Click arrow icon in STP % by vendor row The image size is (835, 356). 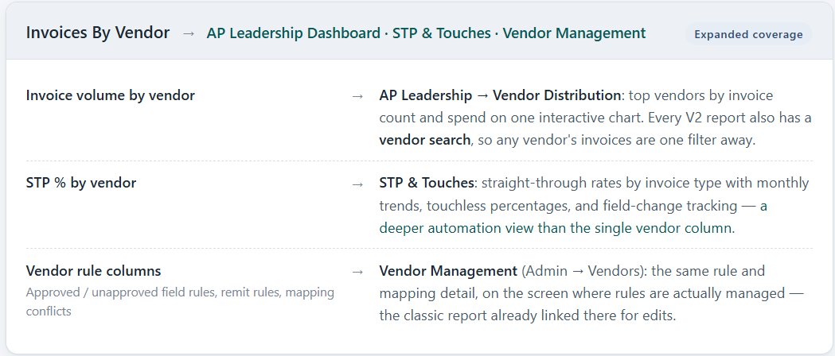click(358, 184)
